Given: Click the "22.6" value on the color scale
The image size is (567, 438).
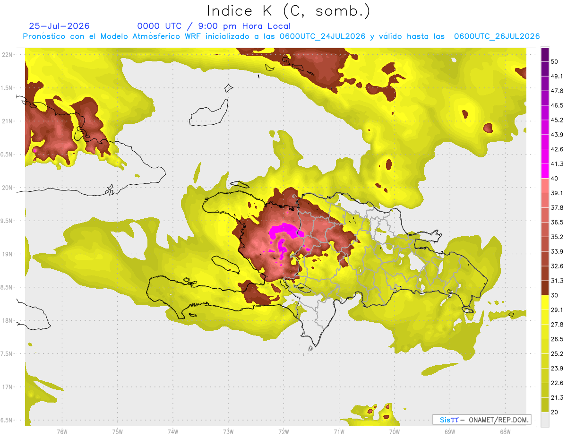Looking at the screenshot, I should coord(557,383).
